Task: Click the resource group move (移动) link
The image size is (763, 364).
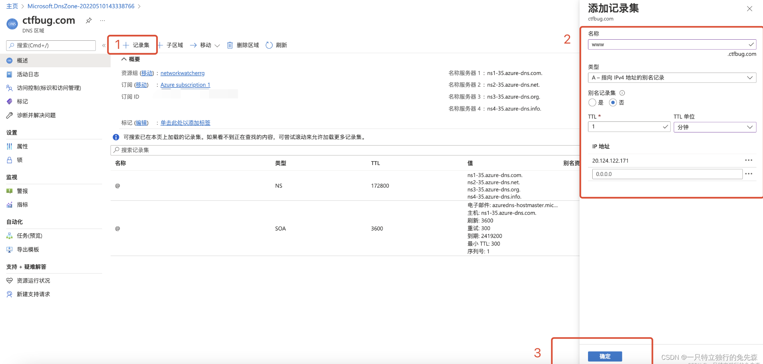Action: (147, 73)
